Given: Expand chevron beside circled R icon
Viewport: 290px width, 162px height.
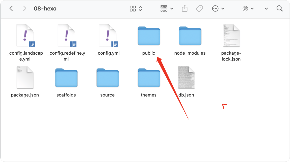Looking at the screenshot, I should coord(252,9).
